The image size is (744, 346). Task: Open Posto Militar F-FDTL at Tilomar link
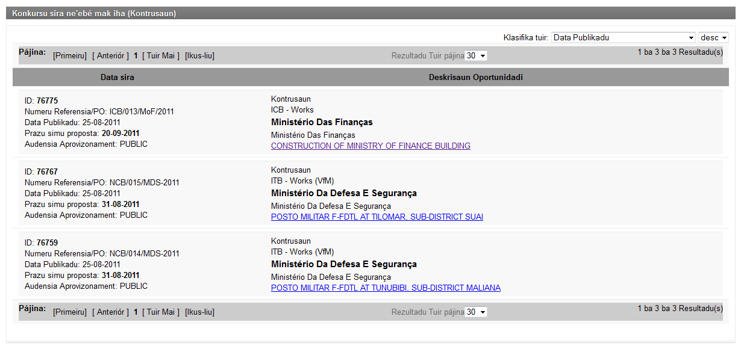377,217
